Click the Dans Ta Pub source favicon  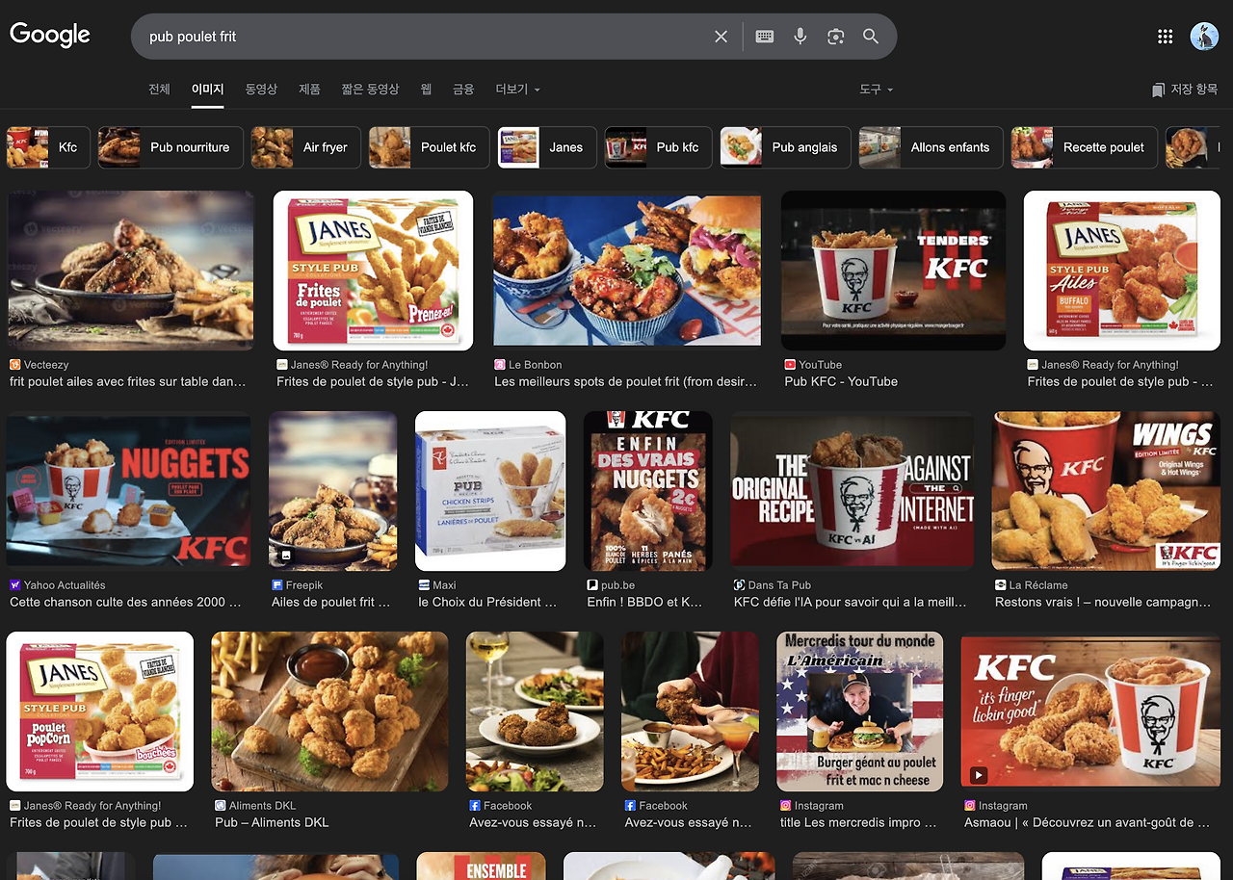739,585
